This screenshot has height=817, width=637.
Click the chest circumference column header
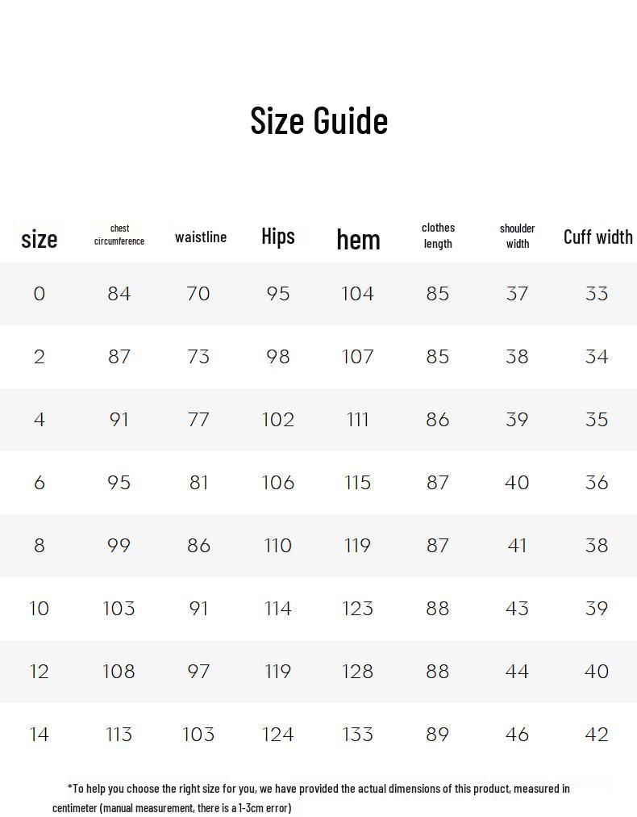pyautogui.click(x=119, y=235)
